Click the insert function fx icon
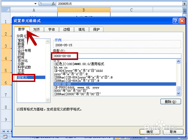Viewport: 188px width, 140px height. [x=53, y=4]
